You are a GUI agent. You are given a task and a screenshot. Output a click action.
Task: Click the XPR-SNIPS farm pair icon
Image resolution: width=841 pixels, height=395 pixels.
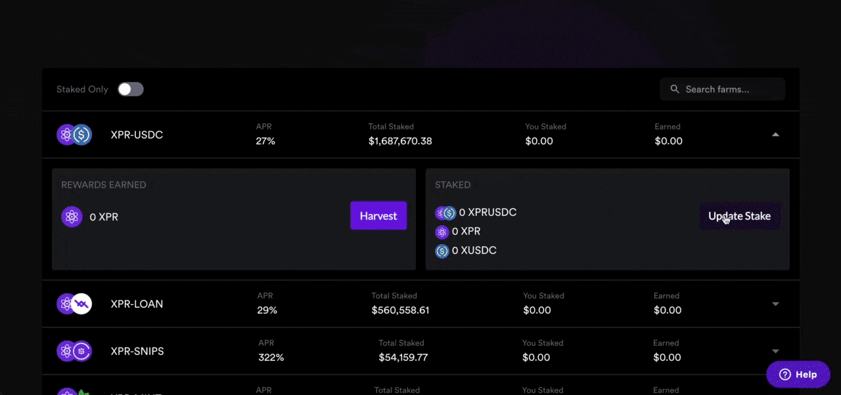point(74,351)
